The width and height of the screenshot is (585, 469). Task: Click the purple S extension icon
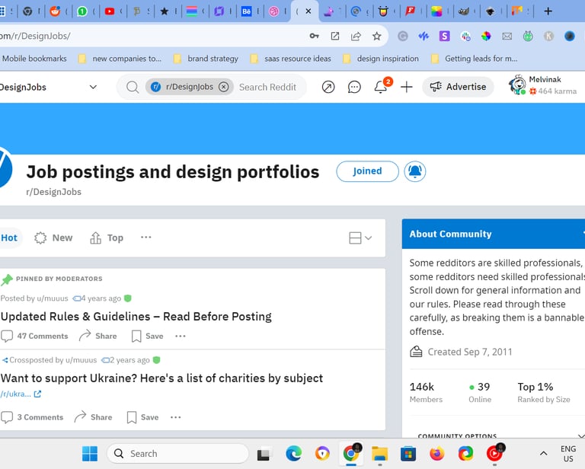coord(444,36)
